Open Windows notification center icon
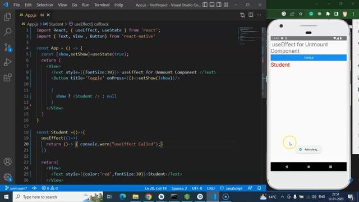Viewport: 359px width, 202px height. click(x=351, y=197)
